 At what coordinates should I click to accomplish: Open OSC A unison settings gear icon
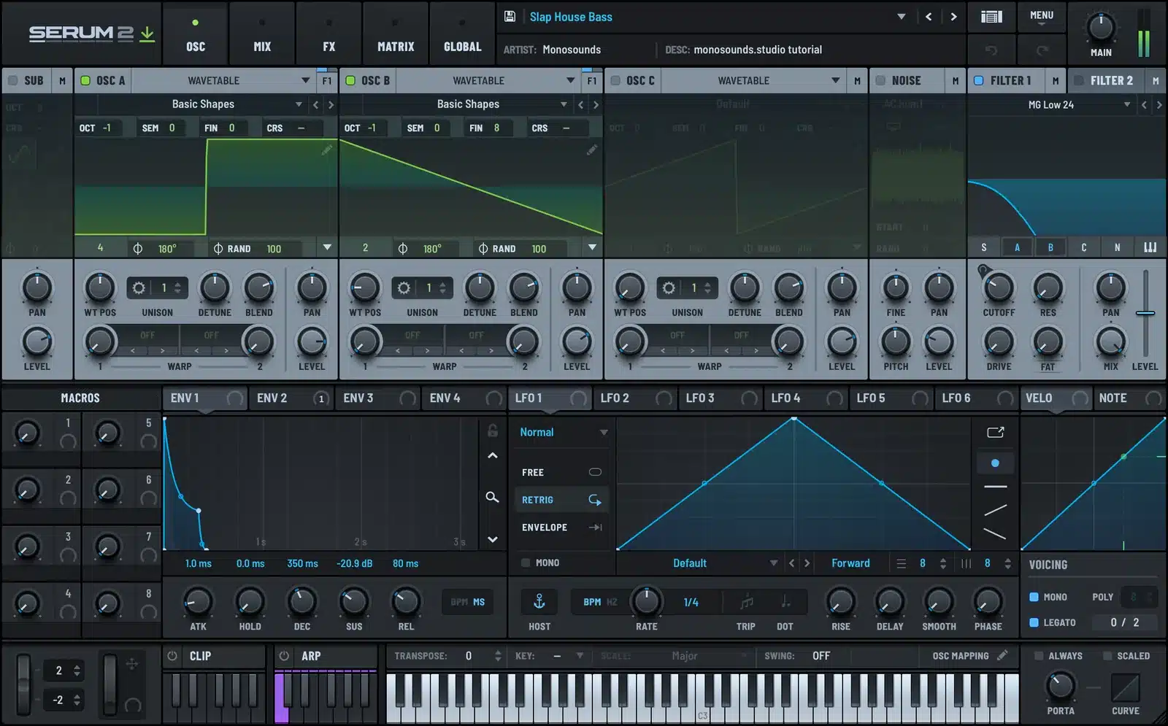tap(139, 288)
